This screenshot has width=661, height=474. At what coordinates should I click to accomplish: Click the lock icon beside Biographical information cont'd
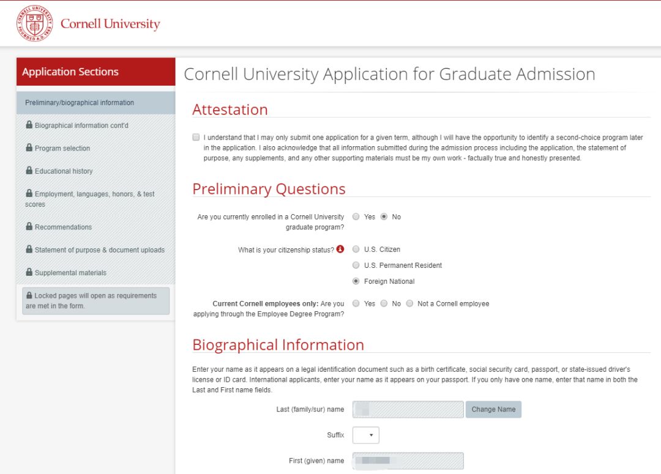point(29,125)
